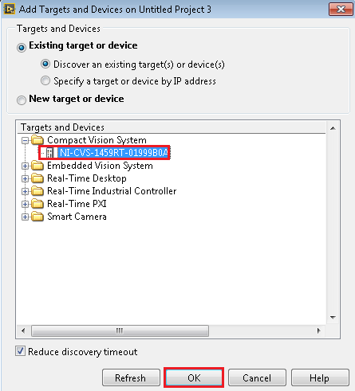Expand the Smart Camera tree node
Screen dimensions: 355x391
[25, 217]
